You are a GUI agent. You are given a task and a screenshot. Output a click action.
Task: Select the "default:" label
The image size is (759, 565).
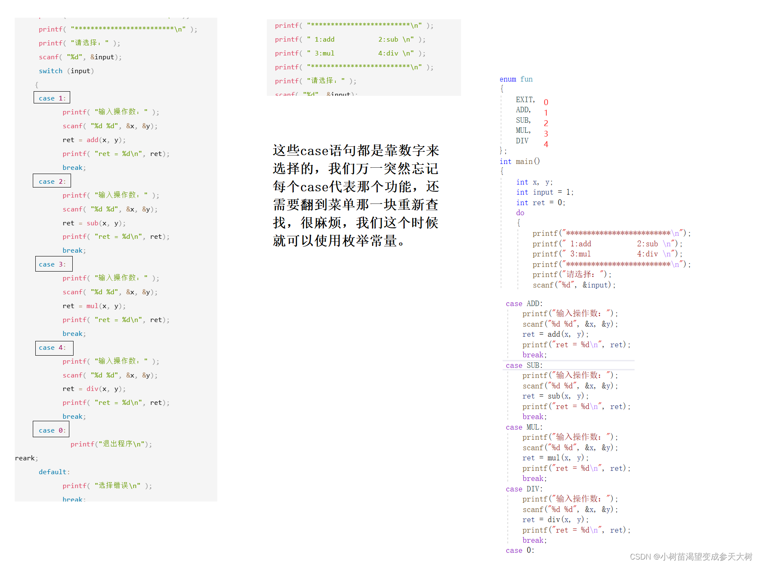point(54,472)
